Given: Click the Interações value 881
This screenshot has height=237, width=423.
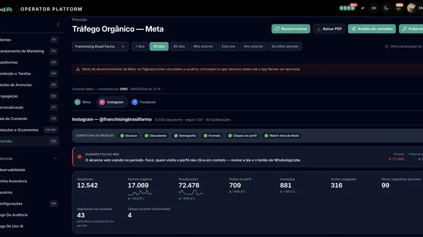Looking at the screenshot, I should pyautogui.click(x=286, y=185).
